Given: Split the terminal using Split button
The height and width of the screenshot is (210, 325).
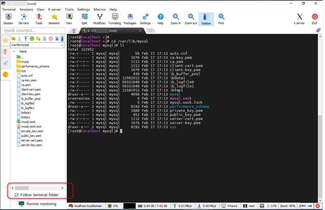Looking at the screenshot, I should click(x=84, y=19).
